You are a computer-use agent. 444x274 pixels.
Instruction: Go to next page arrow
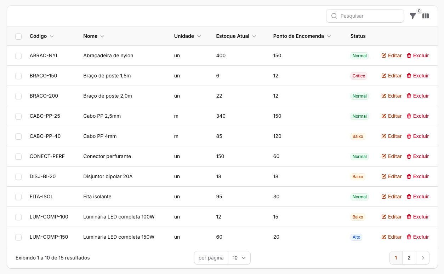pos(423,258)
